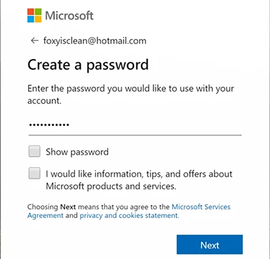Click the foxyisclean@hotmail.com email address
The image size is (270, 259).
[95, 41]
